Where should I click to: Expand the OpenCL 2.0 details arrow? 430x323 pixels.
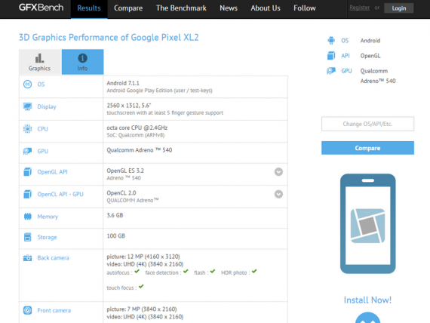pos(278,194)
